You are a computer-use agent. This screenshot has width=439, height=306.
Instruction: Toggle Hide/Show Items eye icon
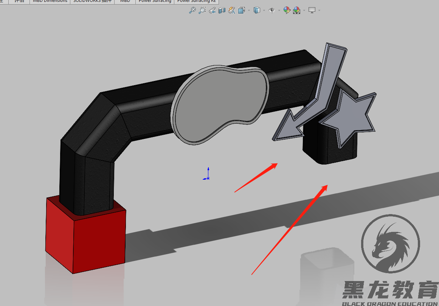271,10
